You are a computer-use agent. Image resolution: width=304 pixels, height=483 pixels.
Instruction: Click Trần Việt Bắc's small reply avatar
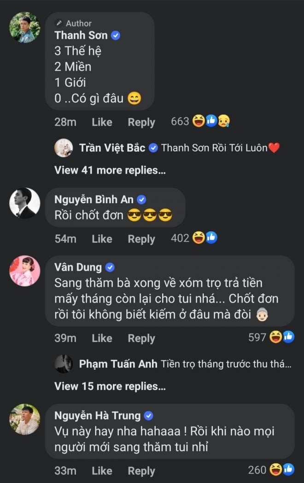[x=64, y=148]
